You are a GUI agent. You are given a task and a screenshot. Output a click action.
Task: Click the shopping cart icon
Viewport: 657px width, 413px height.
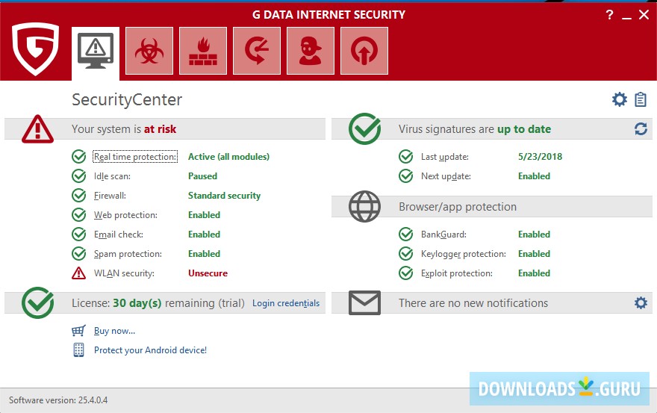[78, 331]
